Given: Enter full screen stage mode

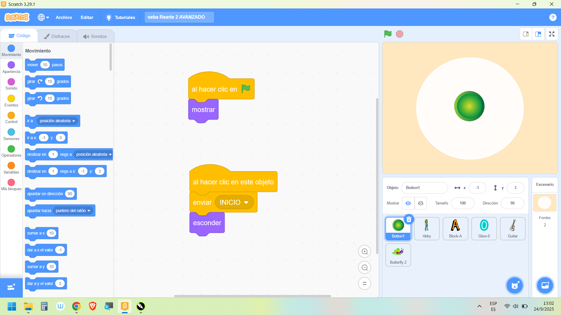Looking at the screenshot, I should coord(552,34).
